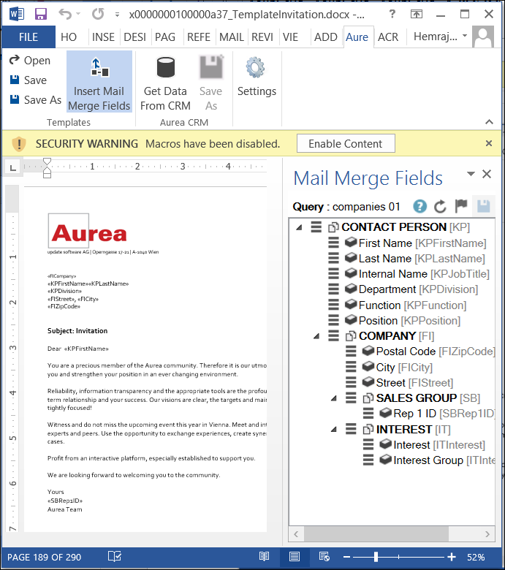Open the FILE tab

(x=29, y=37)
